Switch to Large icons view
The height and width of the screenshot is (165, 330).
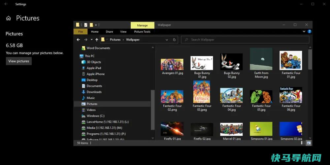(309, 143)
